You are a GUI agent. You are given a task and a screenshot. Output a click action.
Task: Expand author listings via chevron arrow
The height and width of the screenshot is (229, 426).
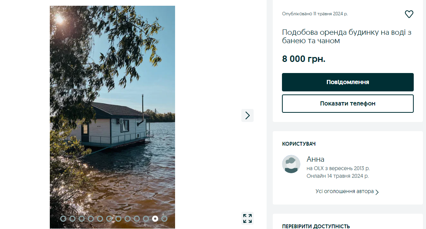pos(377,192)
